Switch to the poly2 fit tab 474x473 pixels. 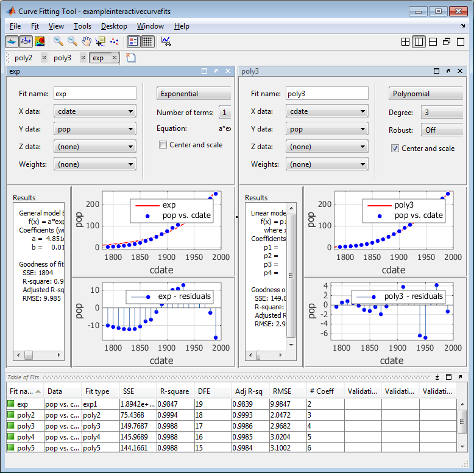(x=23, y=58)
